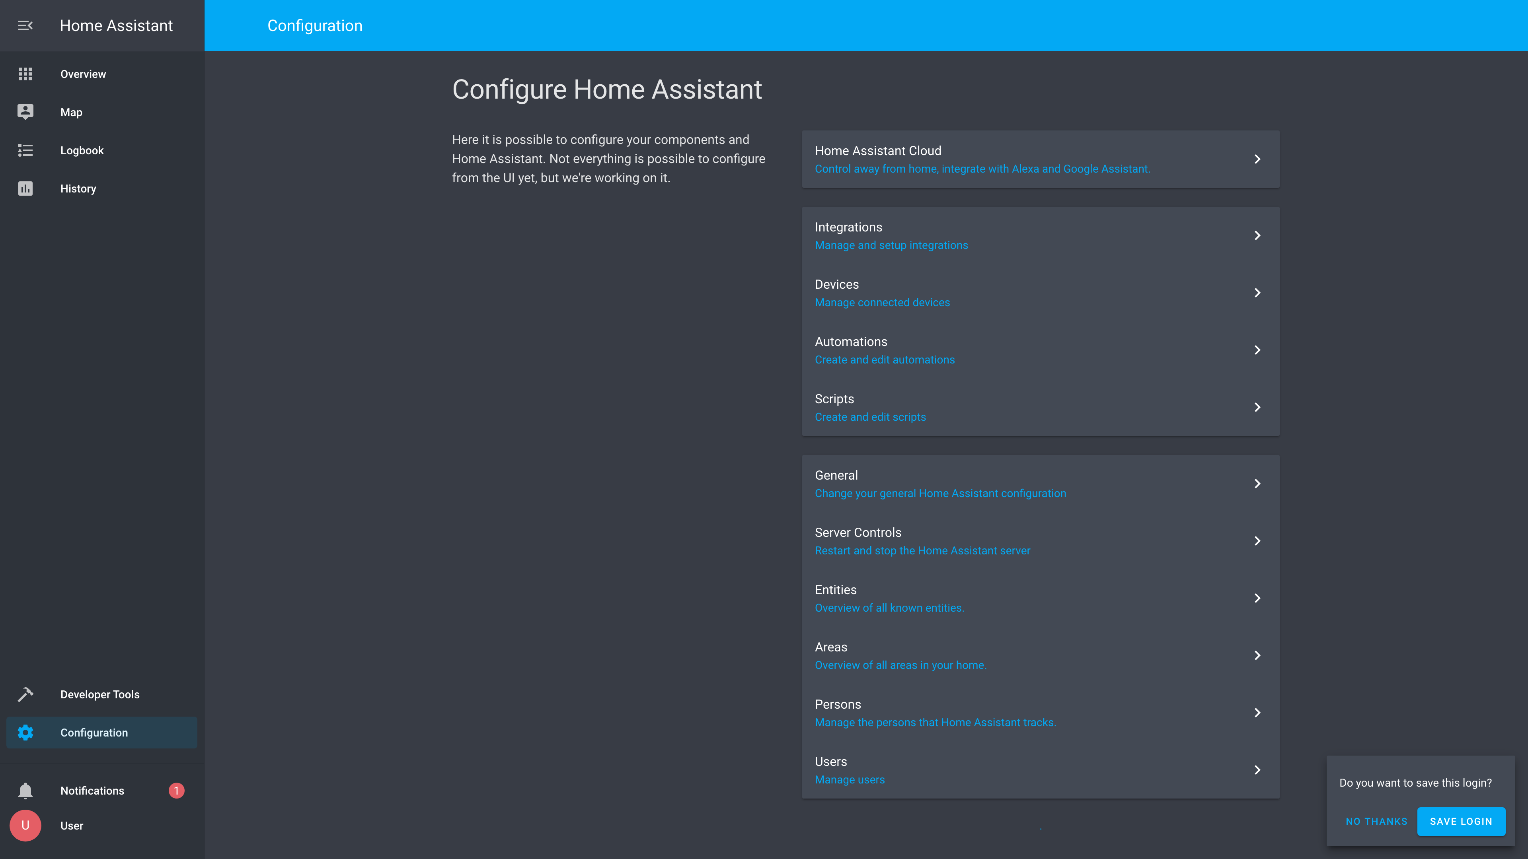1528x859 pixels.
Task: Expand Home Assistant Cloud chevron
Action: tap(1257, 159)
